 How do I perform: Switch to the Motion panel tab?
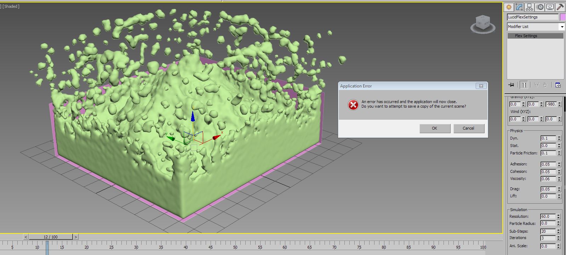point(540,7)
